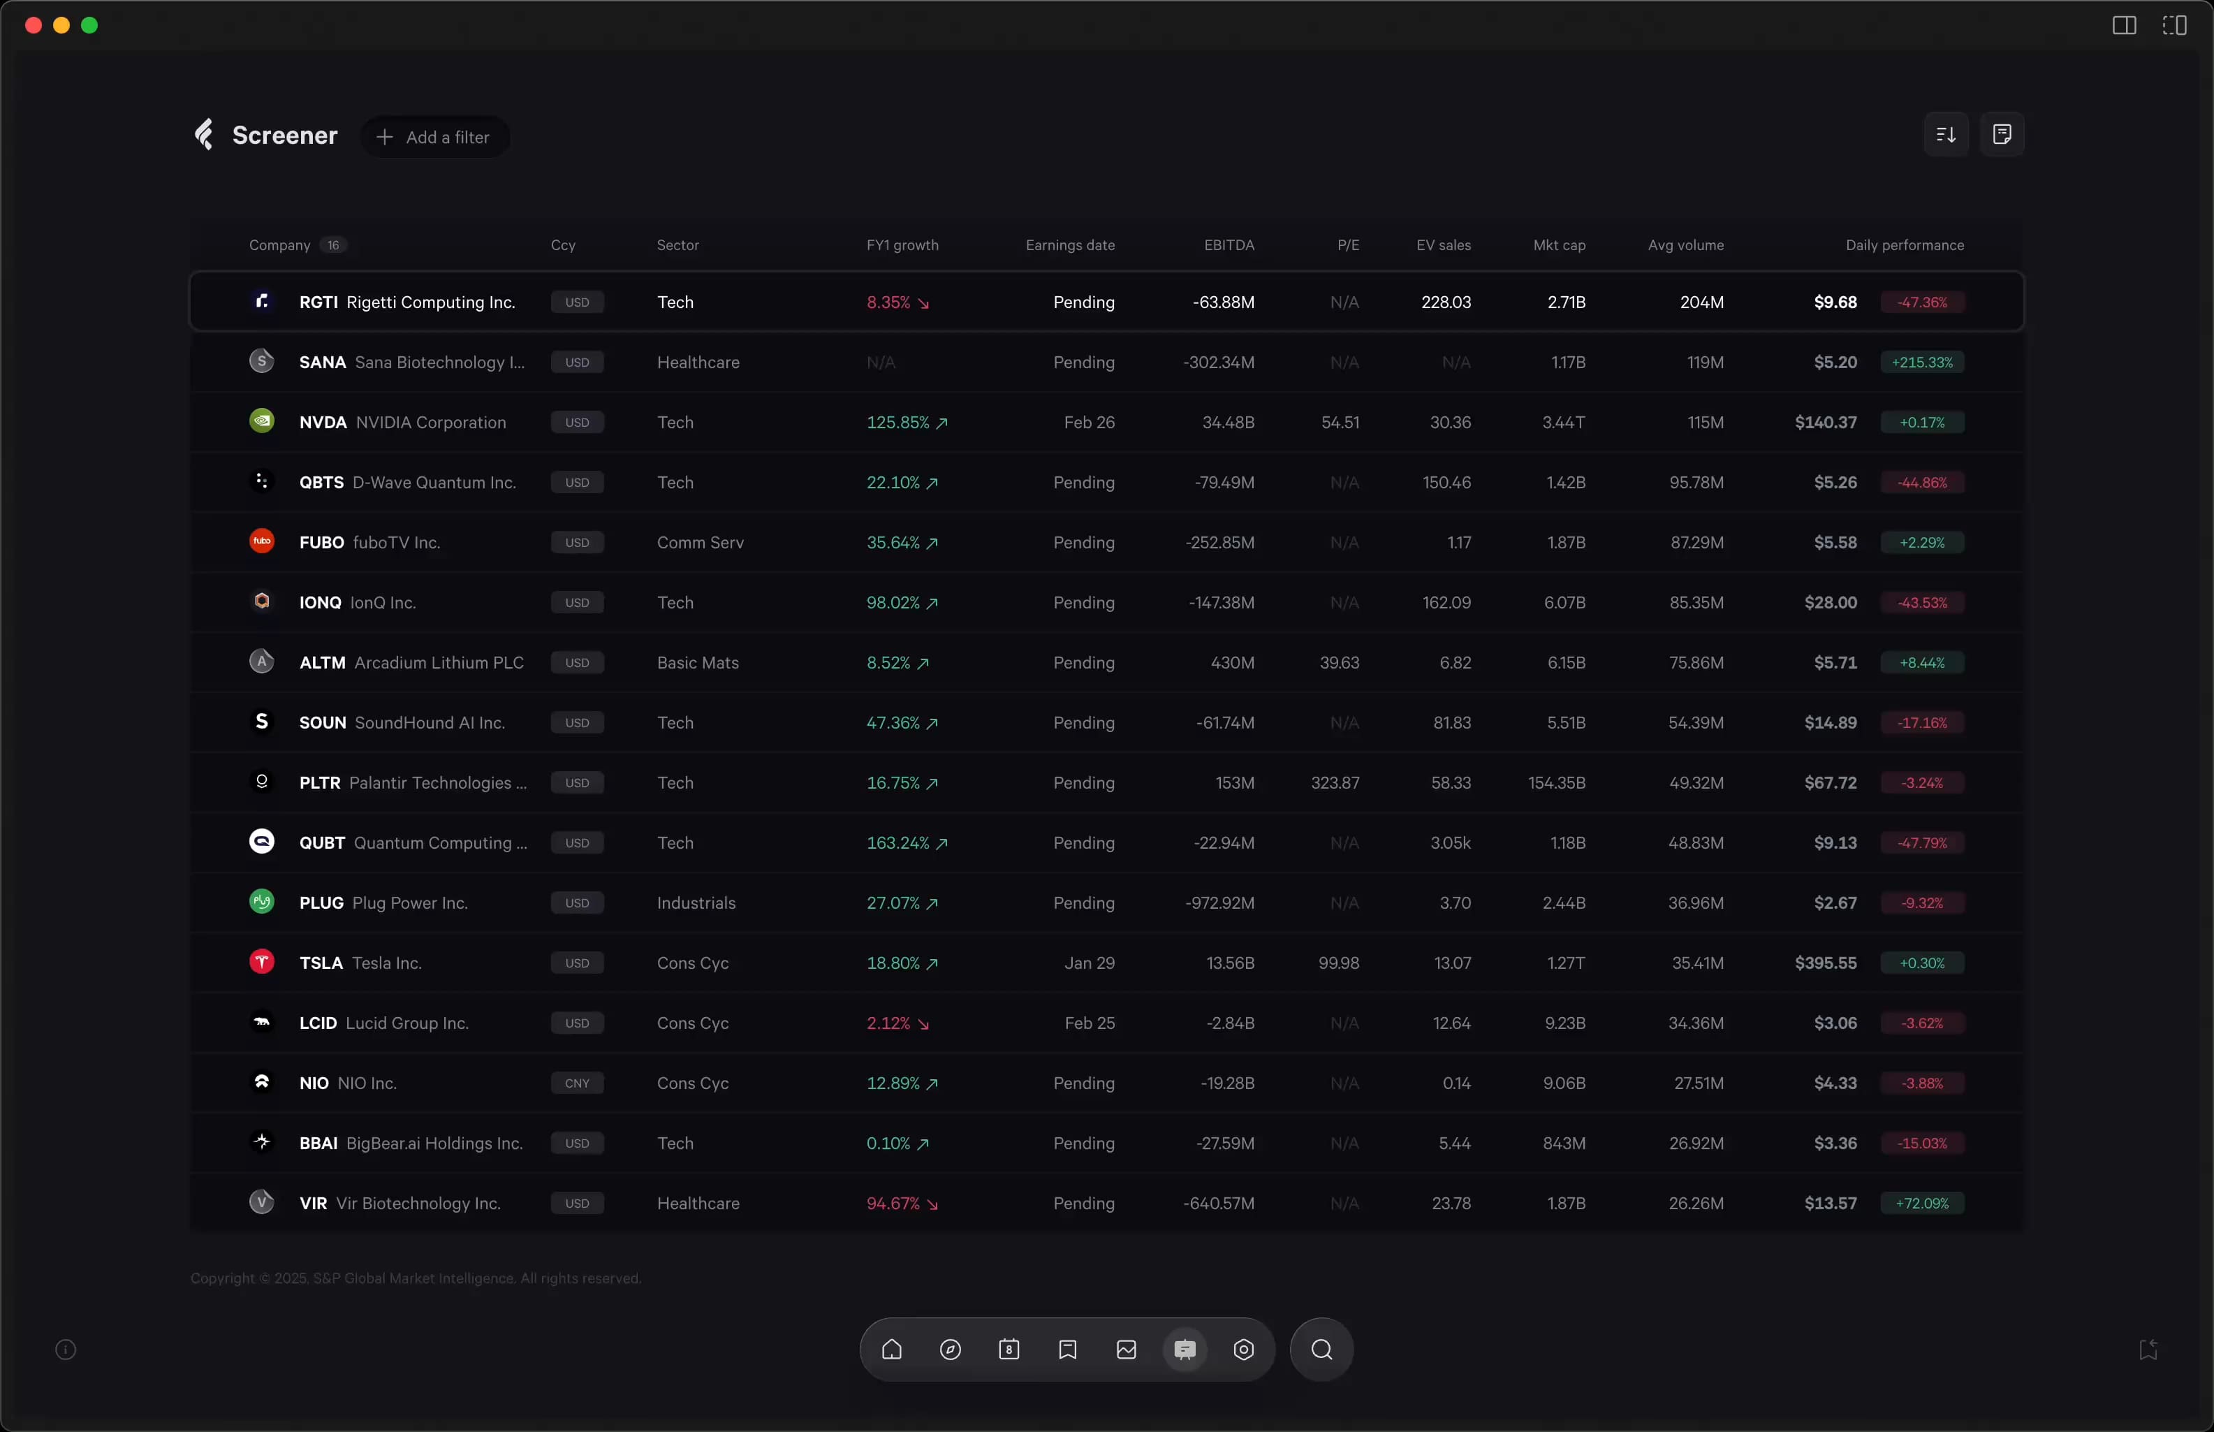Viewport: 2214px width, 1432px height.
Task: Open the Home icon in bottom dock
Action: click(891, 1350)
